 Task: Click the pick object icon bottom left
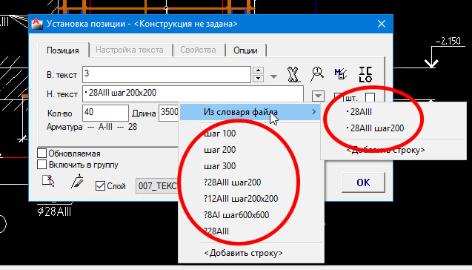click(48, 182)
